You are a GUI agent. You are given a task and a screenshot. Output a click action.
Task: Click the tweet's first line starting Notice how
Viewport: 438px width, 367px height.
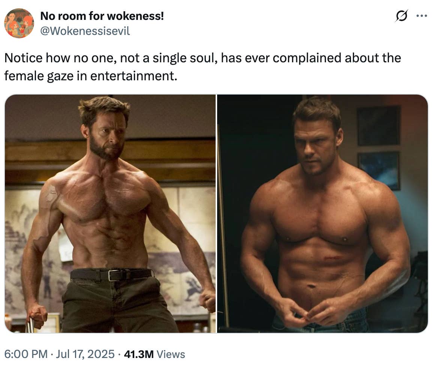pos(202,58)
